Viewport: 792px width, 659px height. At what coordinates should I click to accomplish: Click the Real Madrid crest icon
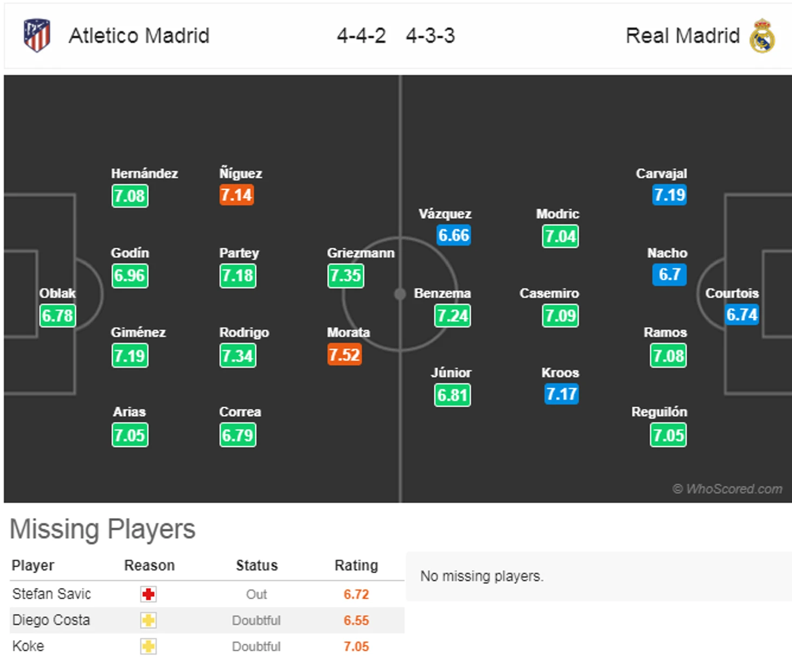coord(762,36)
